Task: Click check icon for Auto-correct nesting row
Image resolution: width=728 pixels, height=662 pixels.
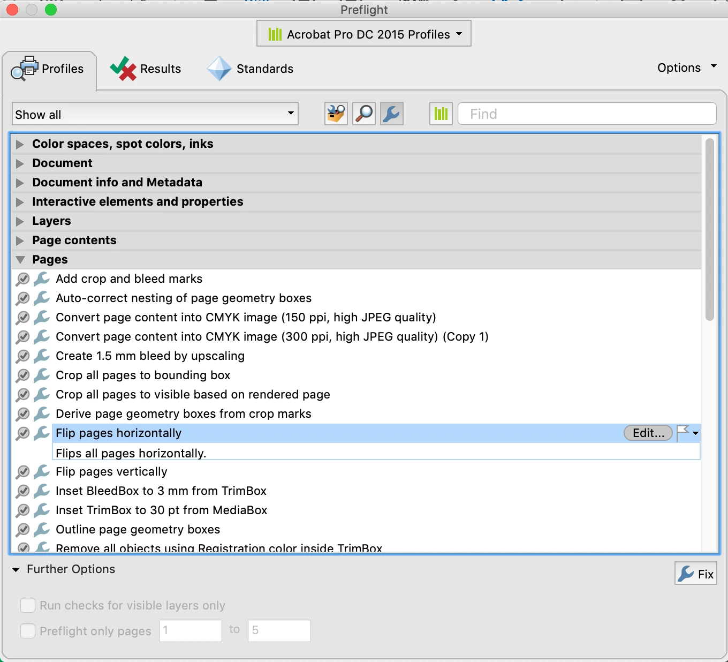Action: point(22,298)
